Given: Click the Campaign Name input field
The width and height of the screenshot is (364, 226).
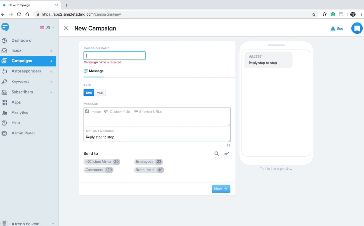Looking at the screenshot, I should (115, 56).
